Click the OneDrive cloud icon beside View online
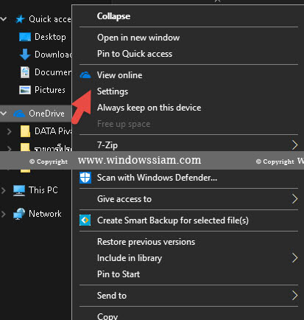 click(x=85, y=75)
